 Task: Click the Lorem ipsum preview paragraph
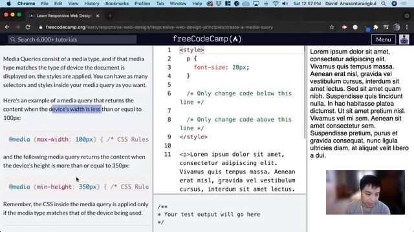pyautogui.click(x=360, y=103)
